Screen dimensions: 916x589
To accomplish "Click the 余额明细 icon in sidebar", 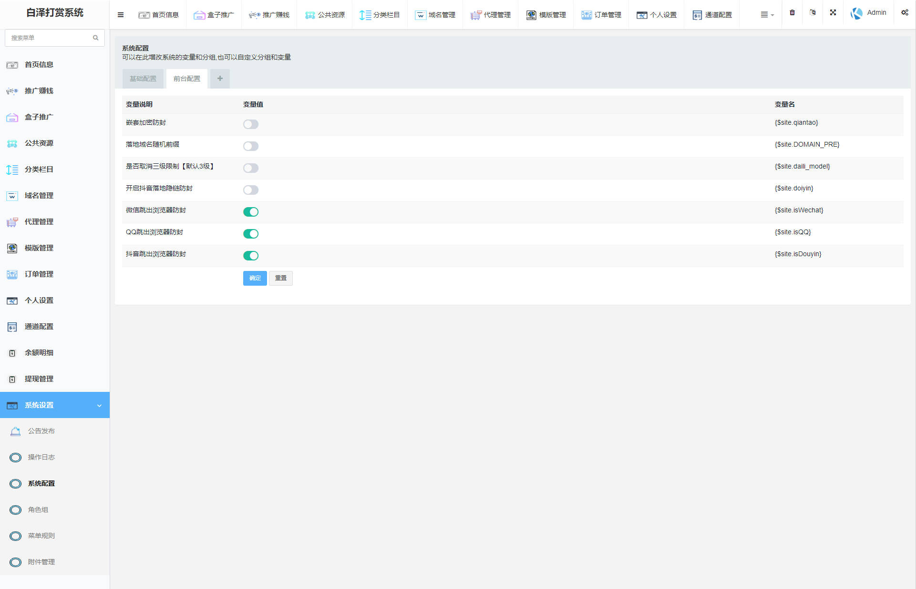I will [x=12, y=353].
